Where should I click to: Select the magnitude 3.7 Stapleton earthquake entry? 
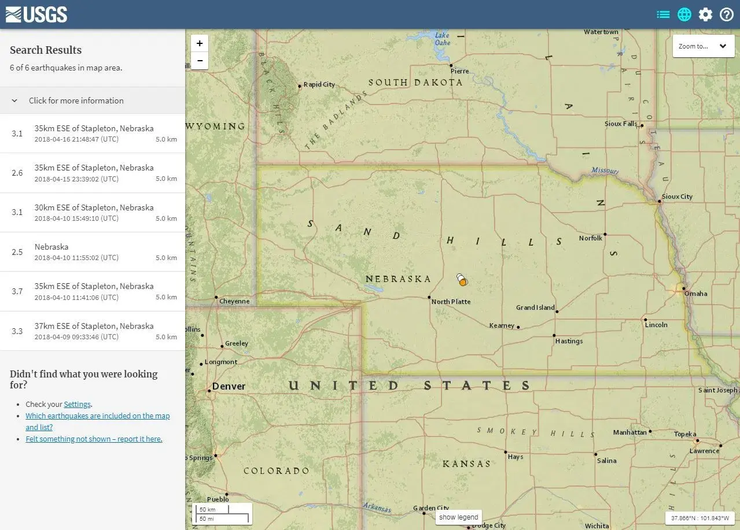[93, 291]
